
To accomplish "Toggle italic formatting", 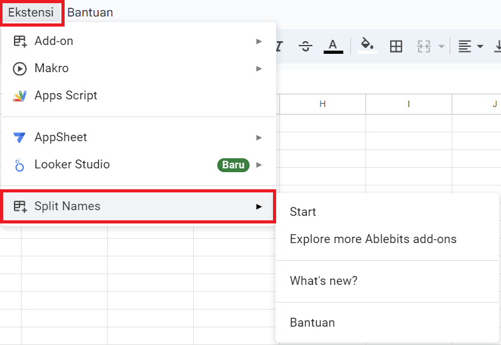I will (x=279, y=47).
